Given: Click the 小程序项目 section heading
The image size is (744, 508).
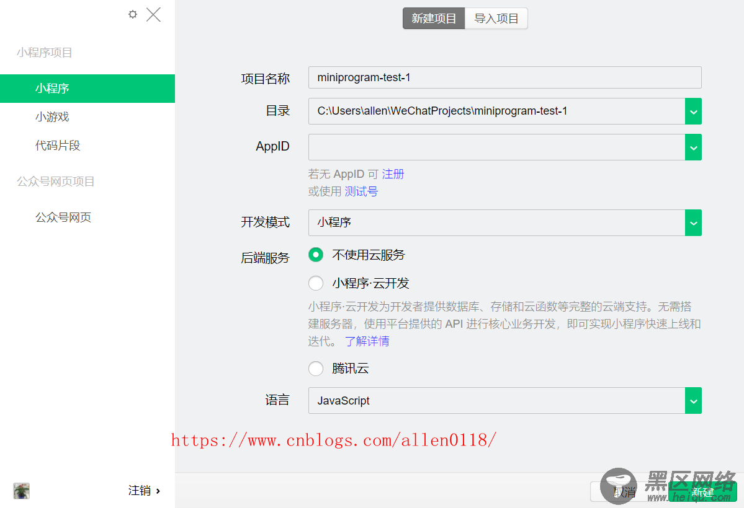Looking at the screenshot, I should pos(45,53).
